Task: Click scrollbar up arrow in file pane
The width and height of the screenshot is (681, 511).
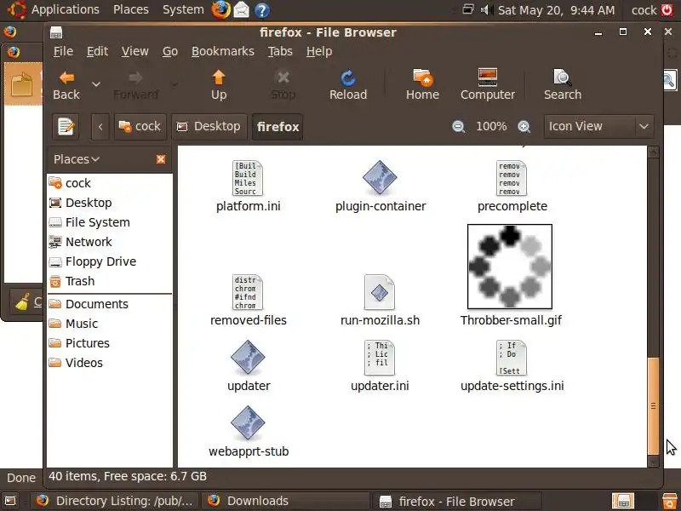Action: click(x=653, y=152)
